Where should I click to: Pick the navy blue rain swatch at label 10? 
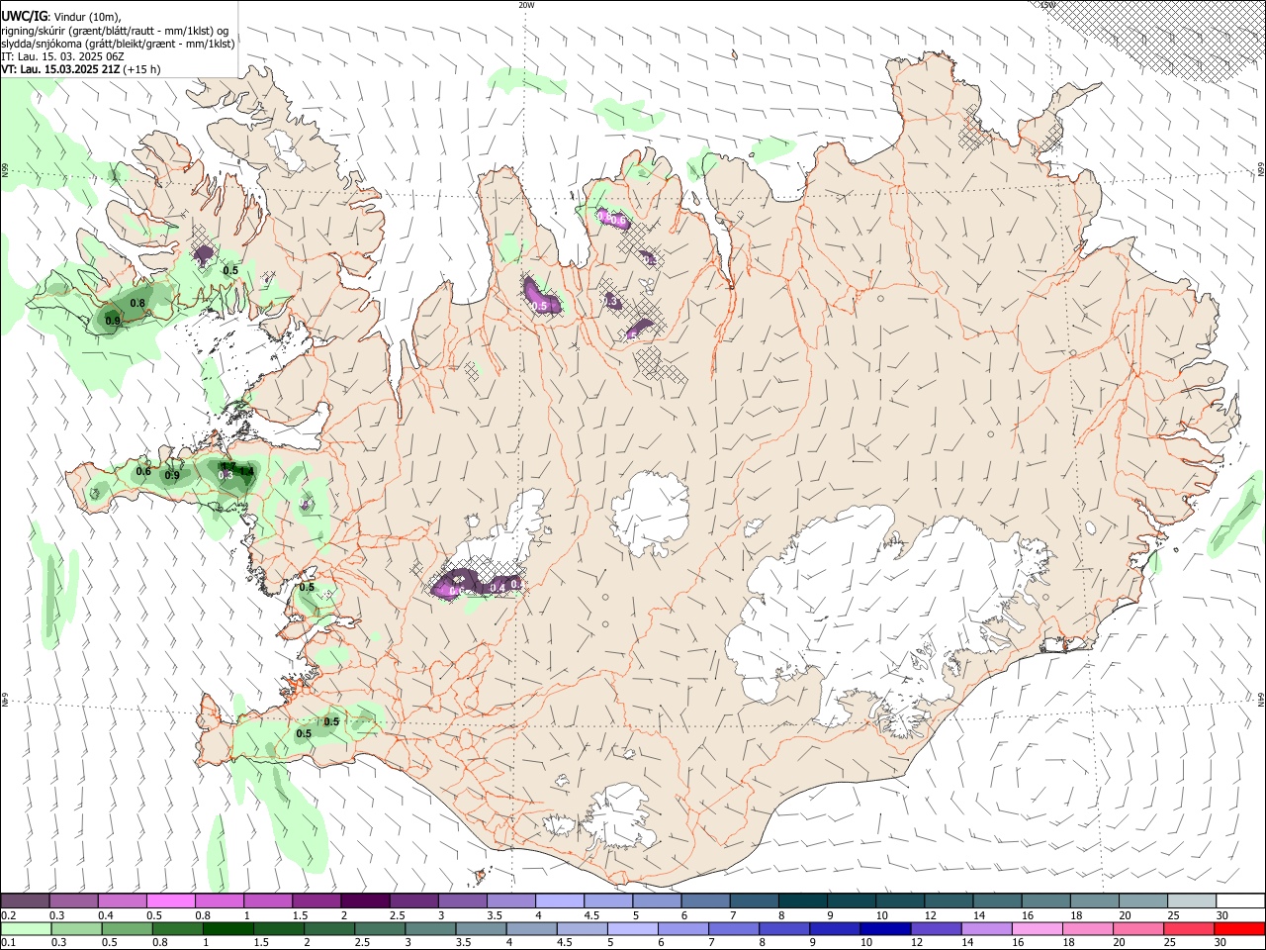[x=886, y=928]
